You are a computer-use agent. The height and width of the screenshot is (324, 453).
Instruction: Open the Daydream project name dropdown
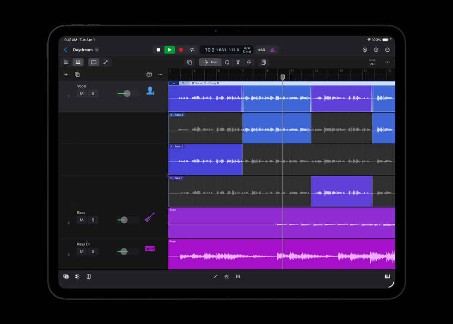[x=96, y=49]
